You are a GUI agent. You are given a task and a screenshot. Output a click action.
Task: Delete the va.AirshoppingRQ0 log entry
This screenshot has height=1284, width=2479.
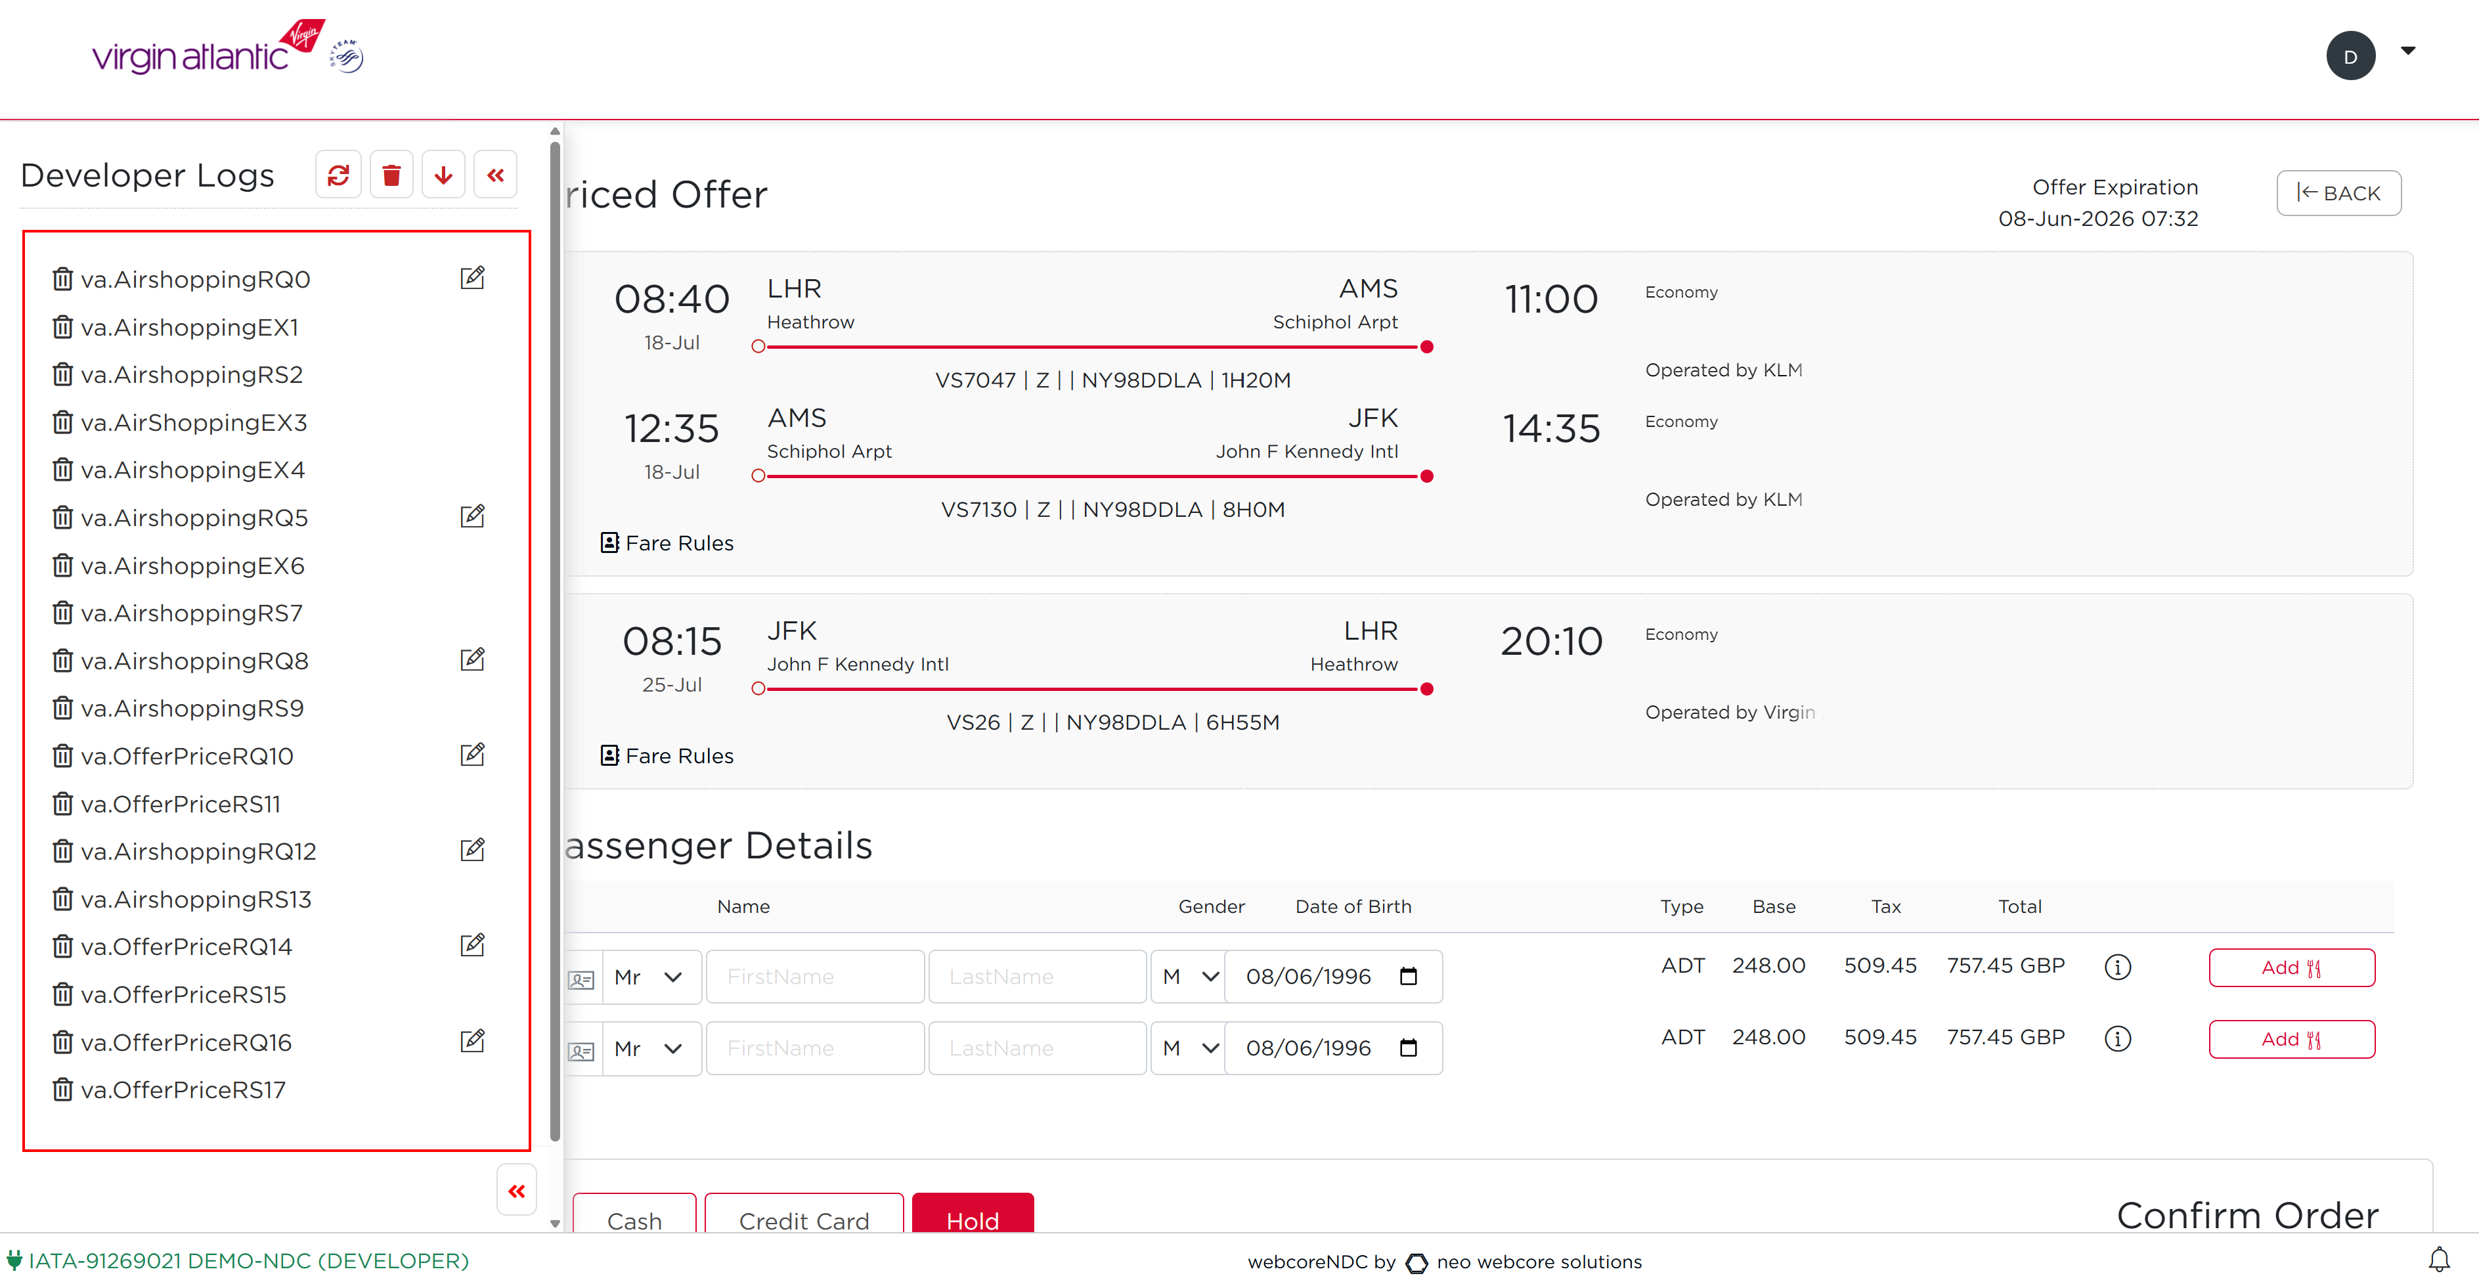[x=62, y=279]
